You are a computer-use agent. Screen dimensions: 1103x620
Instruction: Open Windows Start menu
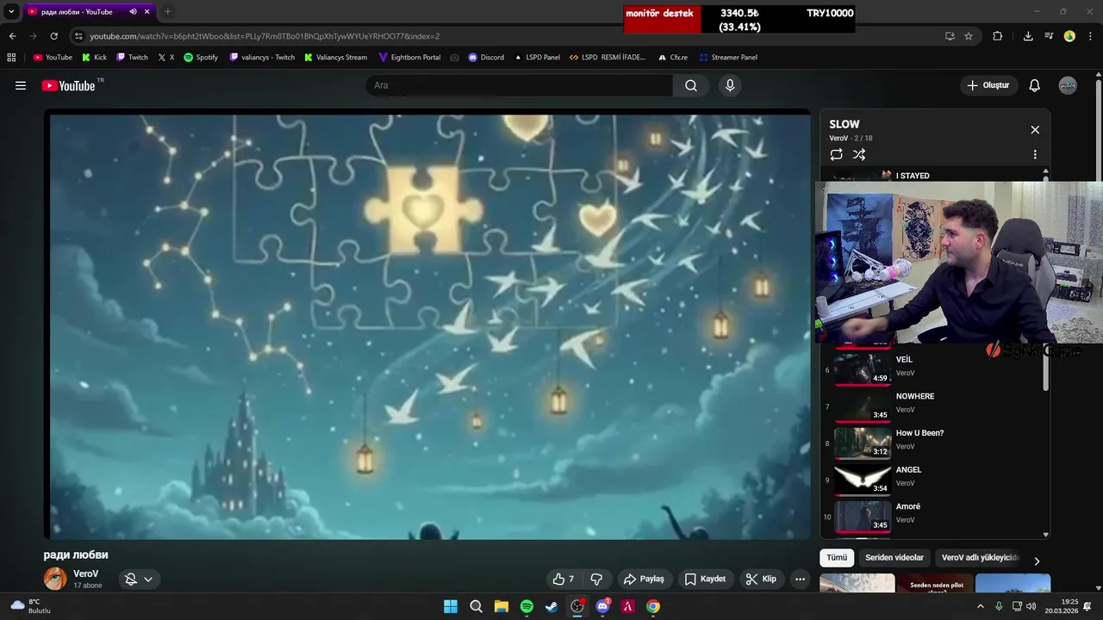point(451,606)
